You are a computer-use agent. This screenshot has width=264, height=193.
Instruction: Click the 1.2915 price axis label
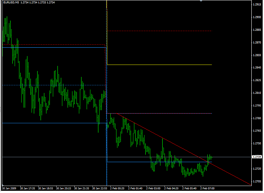tap(257, 5)
